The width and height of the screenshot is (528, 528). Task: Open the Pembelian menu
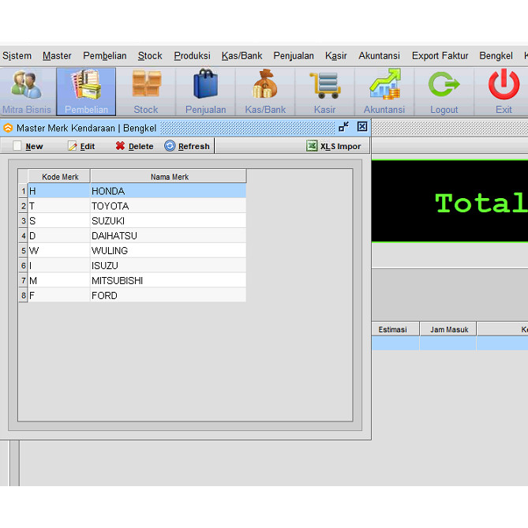coord(105,55)
